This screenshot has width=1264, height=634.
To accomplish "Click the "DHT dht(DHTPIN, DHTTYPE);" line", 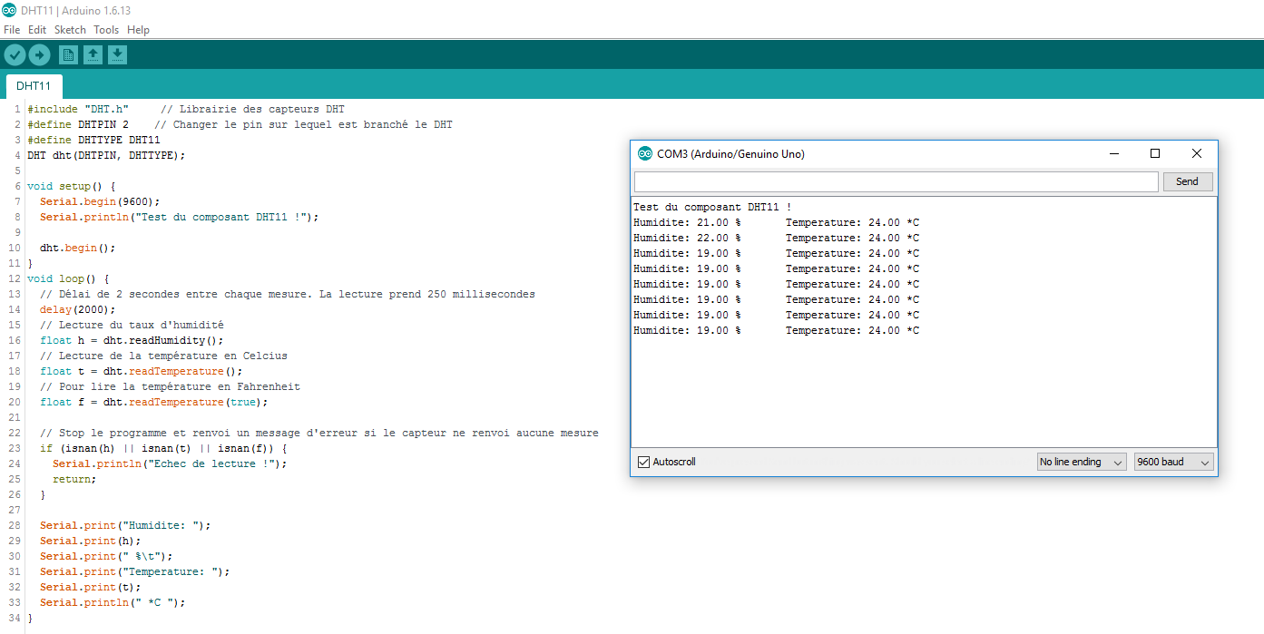I will coord(106,155).
